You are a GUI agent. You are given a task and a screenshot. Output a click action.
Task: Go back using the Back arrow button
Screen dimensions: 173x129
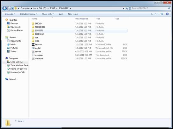coord(4,8)
